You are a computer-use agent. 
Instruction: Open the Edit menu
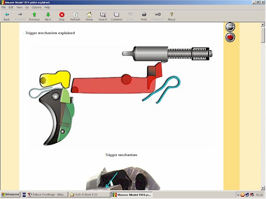11,7
